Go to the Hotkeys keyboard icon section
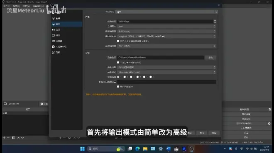Screen dimensions: 274x153 point(53,41)
